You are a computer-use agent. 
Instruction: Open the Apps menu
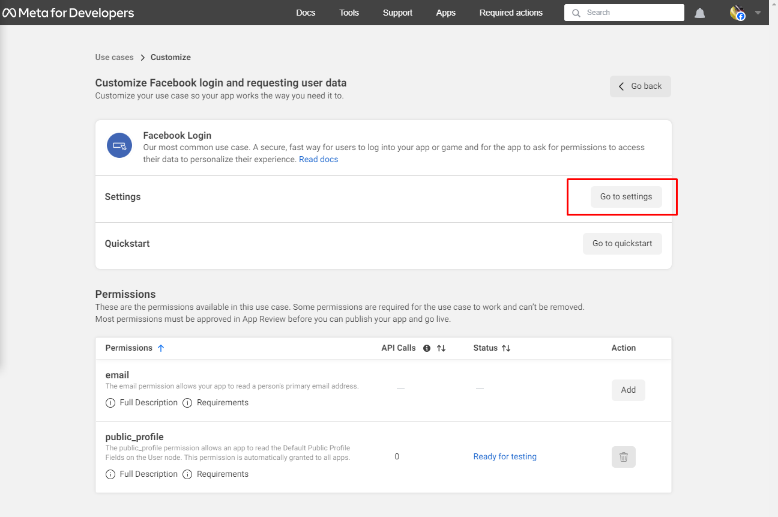tap(446, 13)
